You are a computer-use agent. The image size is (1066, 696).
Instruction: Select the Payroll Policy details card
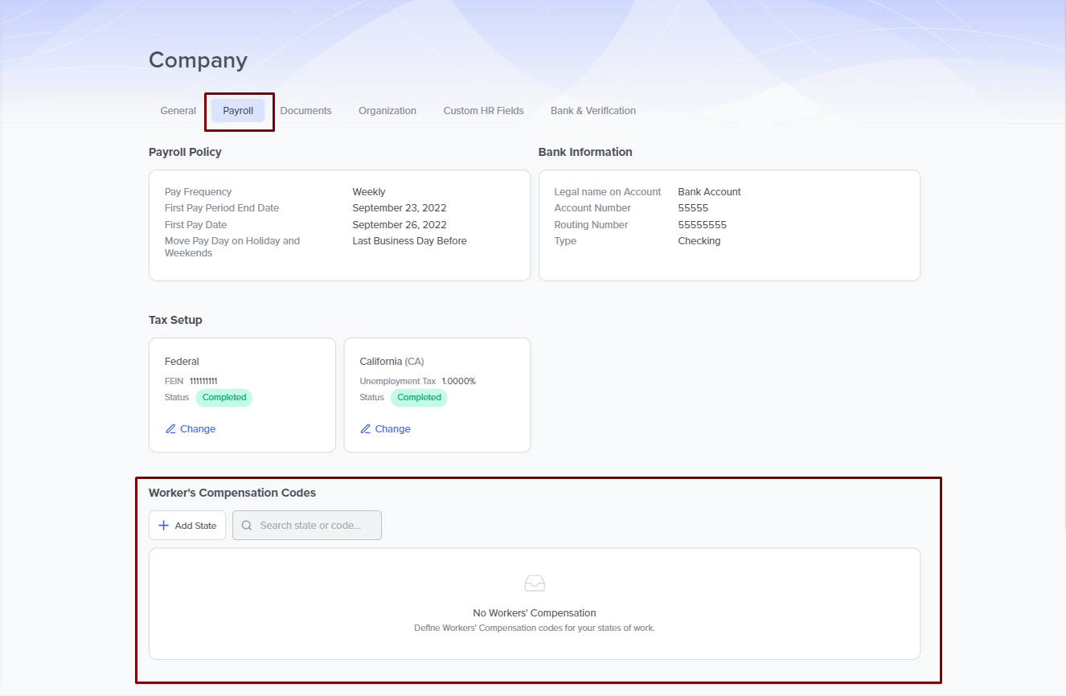339,225
